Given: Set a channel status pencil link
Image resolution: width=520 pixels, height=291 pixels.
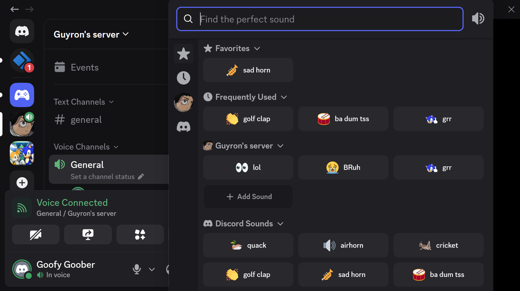Looking at the screenshot, I should click(107, 177).
